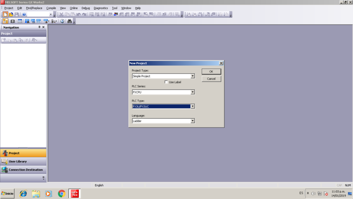Open the Project menu
The width and height of the screenshot is (353, 199).
point(9,8)
